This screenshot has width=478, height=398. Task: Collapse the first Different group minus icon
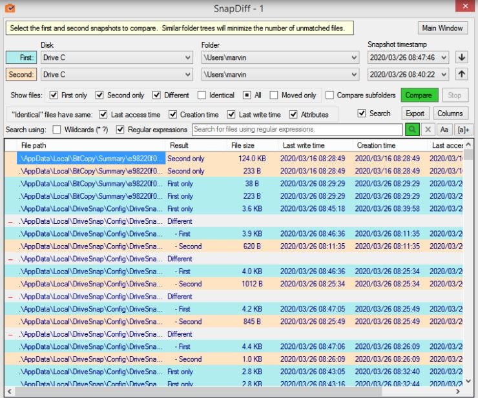pyautogui.click(x=11, y=222)
